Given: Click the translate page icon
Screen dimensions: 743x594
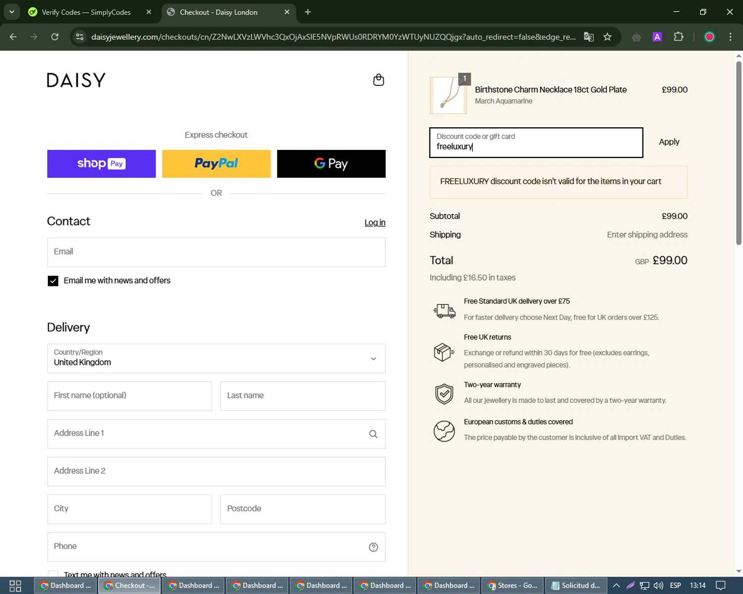Looking at the screenshot, I should click(588, 37).
